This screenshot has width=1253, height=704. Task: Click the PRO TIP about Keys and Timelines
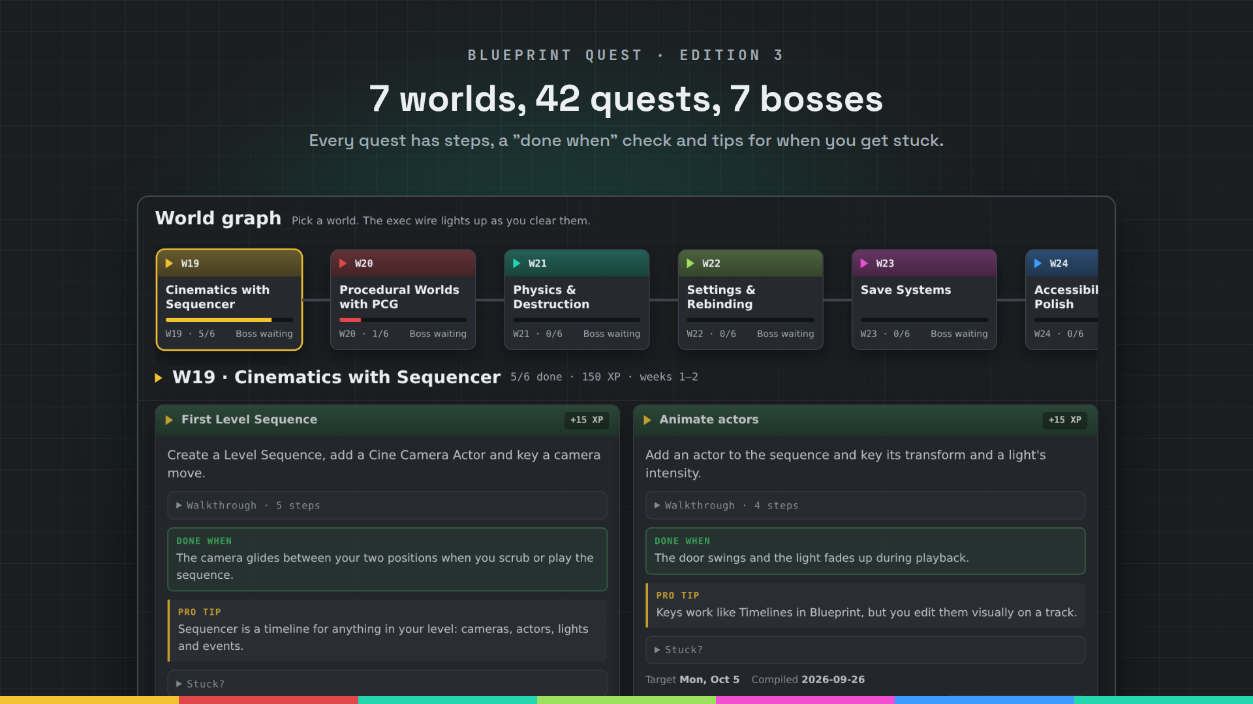tap(865, 605)
